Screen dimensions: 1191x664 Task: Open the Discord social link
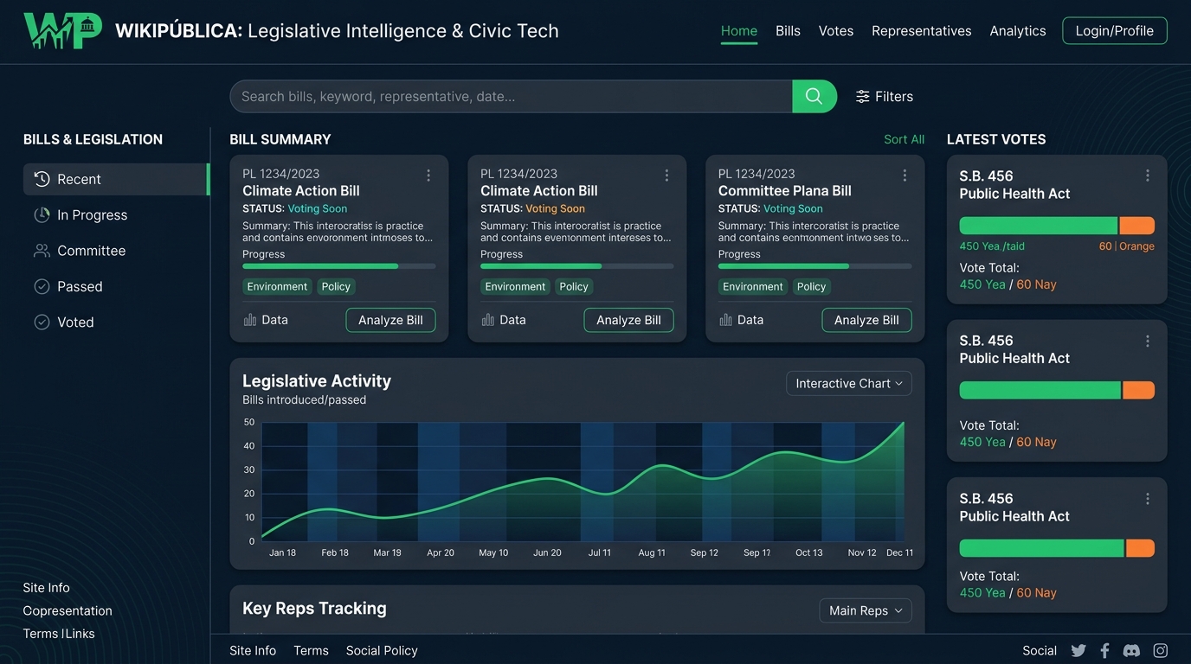1131,651
